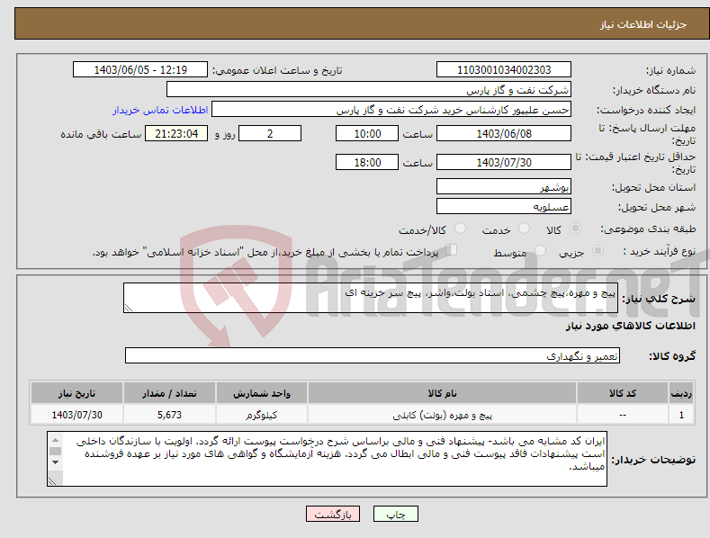Click the response deadline date 1403/06/08
This screenshot has width=710, height=538.
[504, 133]
